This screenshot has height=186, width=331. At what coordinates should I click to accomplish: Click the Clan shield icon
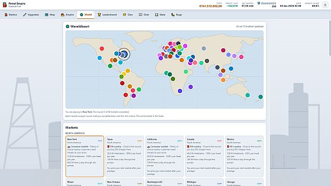[125, 15]
